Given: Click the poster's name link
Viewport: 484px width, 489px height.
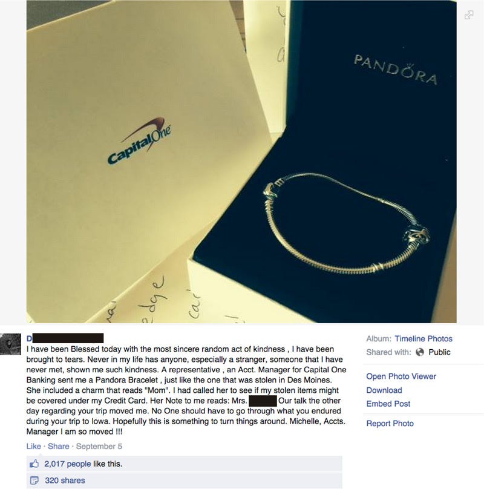Looking at the screenshot, I should coord(65,338).
